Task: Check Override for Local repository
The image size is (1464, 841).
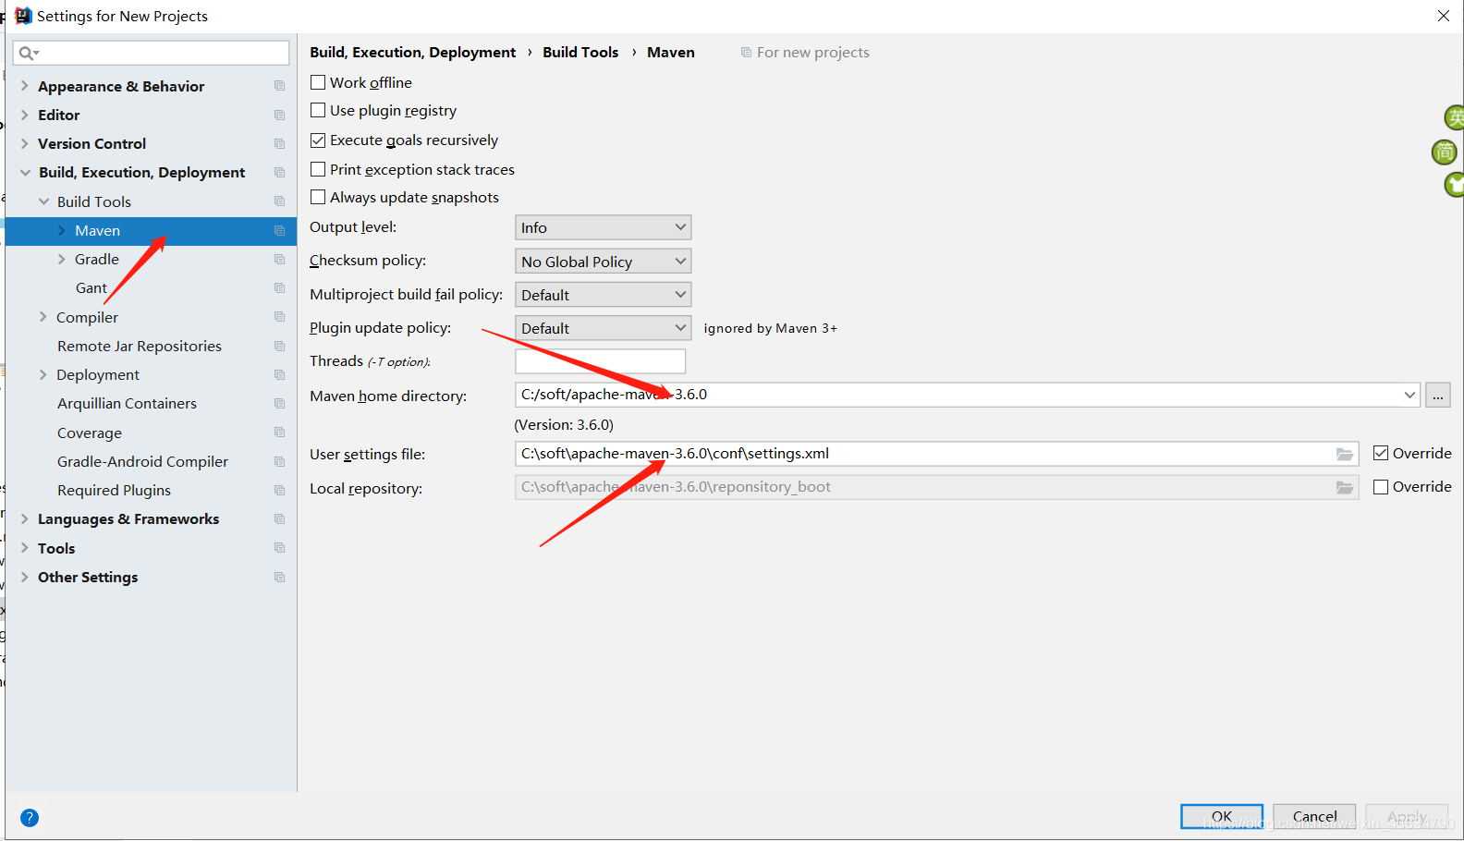Action: (x=1381, y=486)
